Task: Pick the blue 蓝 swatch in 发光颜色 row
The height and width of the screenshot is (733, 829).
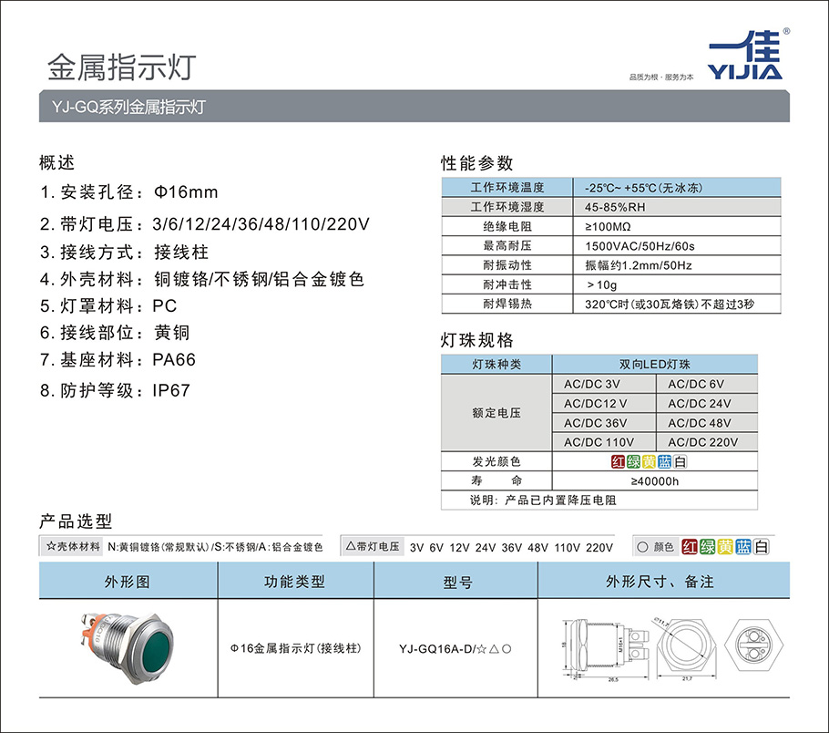Action: tap(665, 461)
